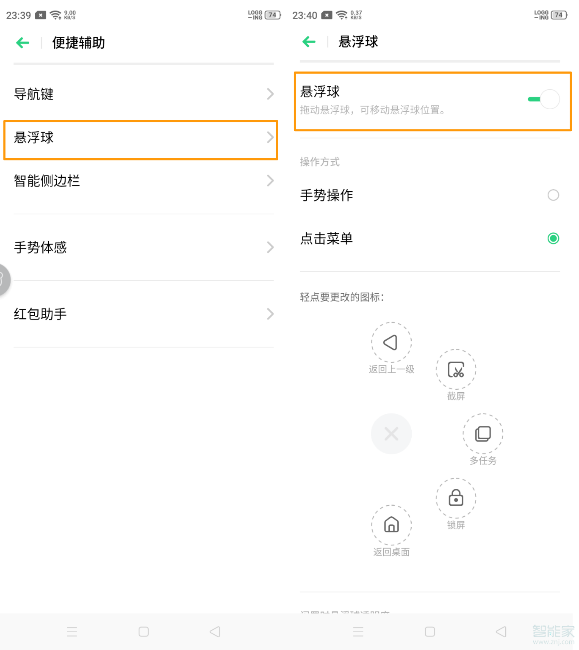The image size is (579, 650).
Task: Tap the center X close icon of the floating ball
Action: (391, 433)
